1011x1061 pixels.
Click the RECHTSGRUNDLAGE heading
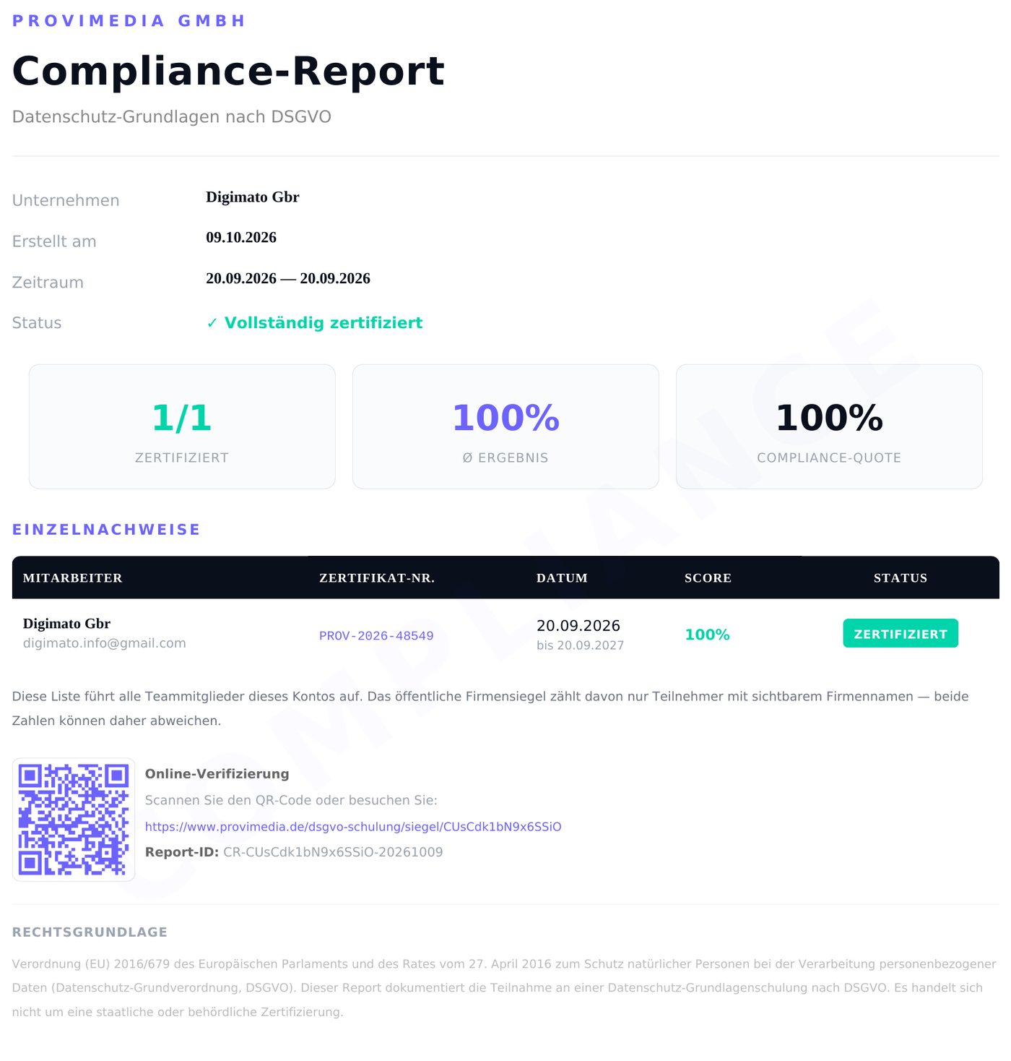pos(90,932)
